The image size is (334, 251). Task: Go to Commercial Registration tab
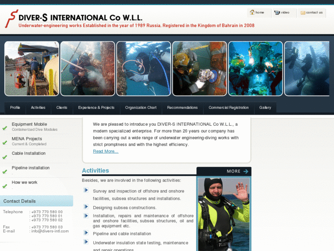tap(228, 108)
